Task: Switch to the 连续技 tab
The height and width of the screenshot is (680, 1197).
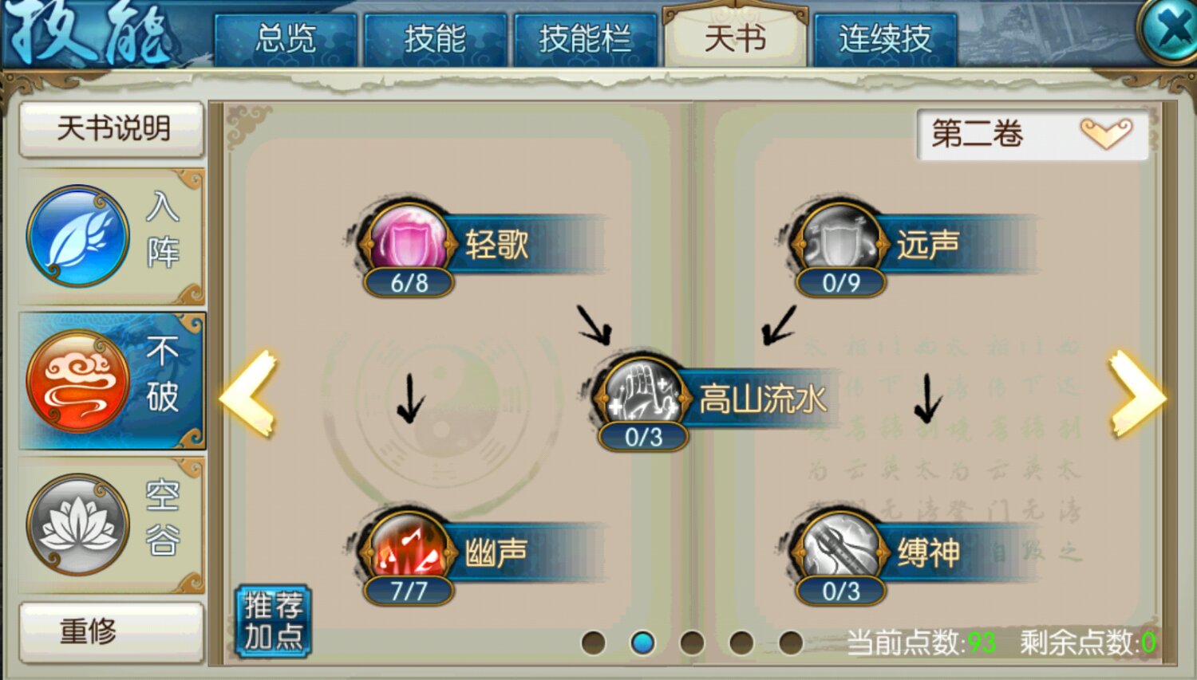Action: click(885, 39)
